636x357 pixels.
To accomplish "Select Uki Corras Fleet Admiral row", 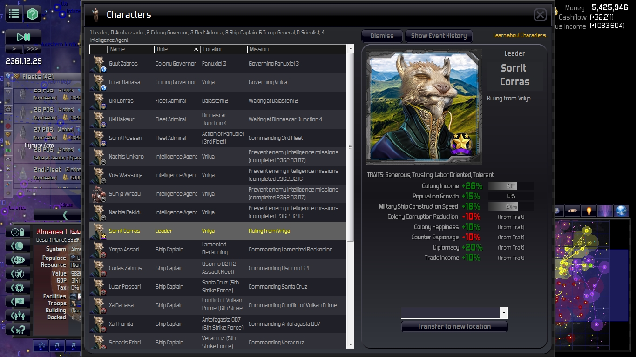I will 218,101.
